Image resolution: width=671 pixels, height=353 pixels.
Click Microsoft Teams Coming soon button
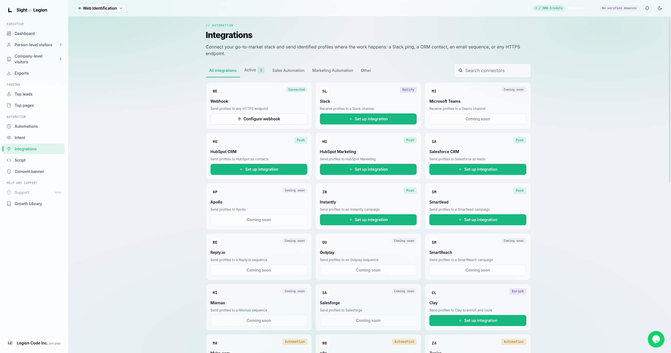click(478, 119)
